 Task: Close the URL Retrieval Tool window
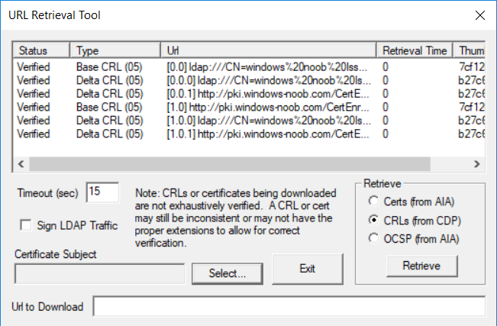[480, 15]
